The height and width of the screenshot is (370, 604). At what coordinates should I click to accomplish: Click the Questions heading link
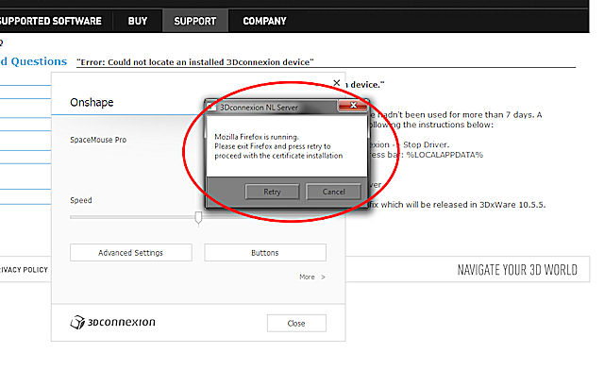click(x=34, y=61)
